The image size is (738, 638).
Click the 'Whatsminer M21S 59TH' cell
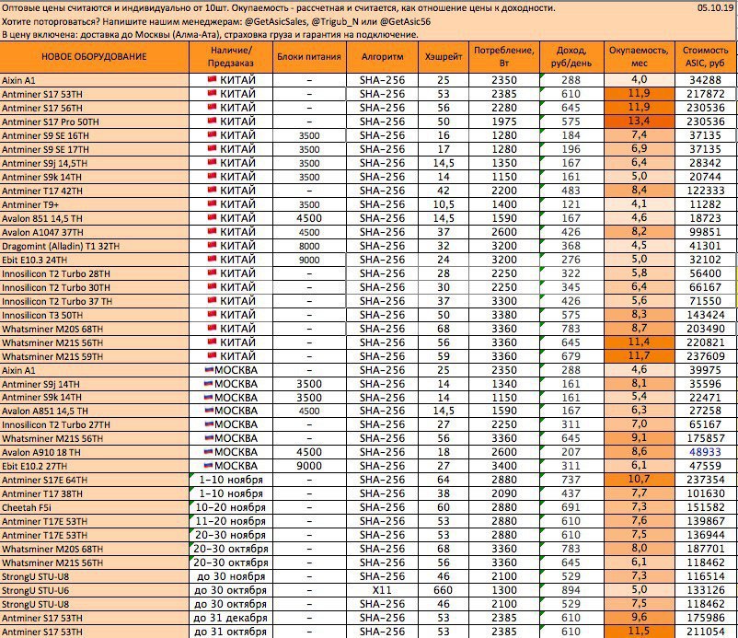[x=94, y=356]
